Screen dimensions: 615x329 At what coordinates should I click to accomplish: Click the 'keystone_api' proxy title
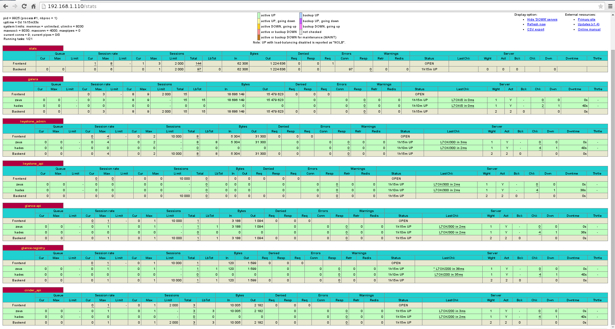click(33, 164)
